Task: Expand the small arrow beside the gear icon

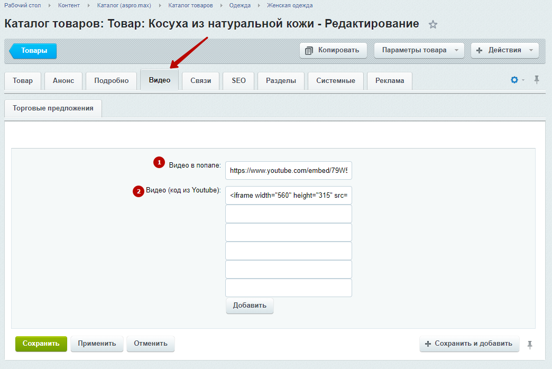Action: [x=523, y=80]
